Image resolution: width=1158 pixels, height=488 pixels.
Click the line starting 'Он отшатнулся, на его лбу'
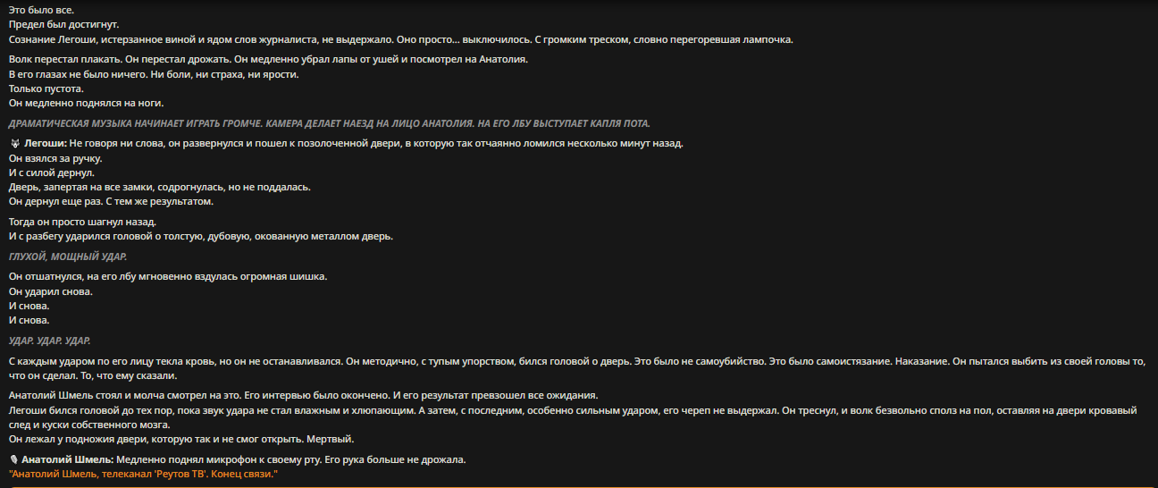[x=168, y=277]
